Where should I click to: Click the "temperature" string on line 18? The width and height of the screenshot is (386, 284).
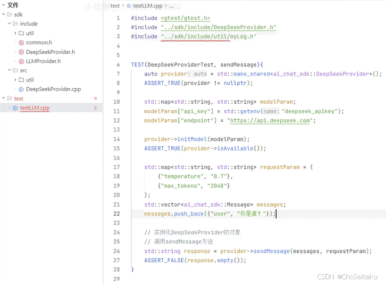[182, 176]
